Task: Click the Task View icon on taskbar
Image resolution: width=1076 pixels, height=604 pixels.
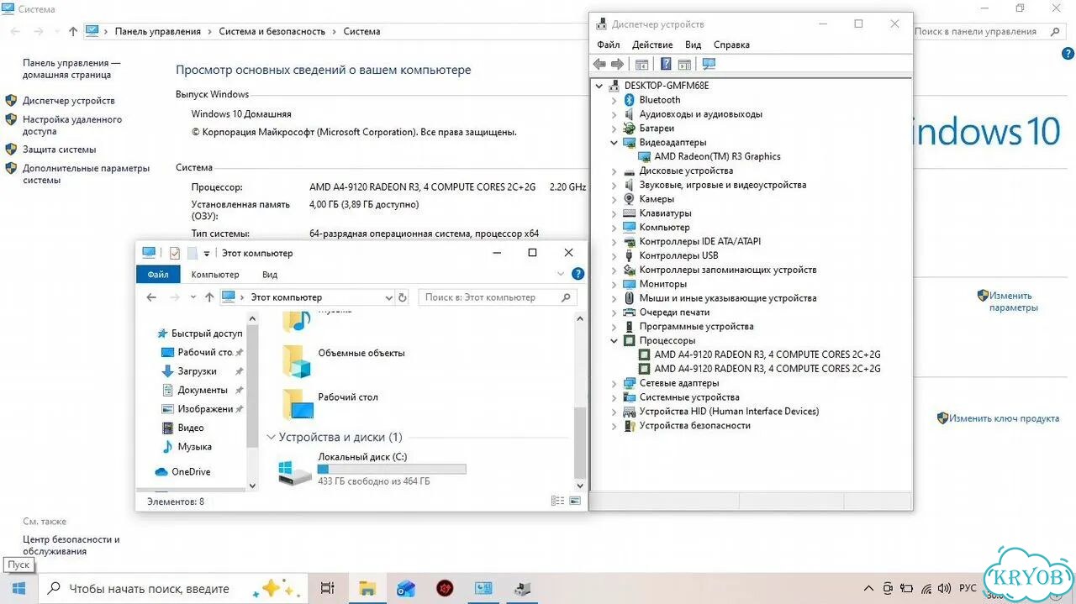Action: [x=328, y=588]
